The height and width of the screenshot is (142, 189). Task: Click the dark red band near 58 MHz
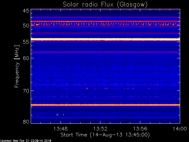[x=105, y=52]
